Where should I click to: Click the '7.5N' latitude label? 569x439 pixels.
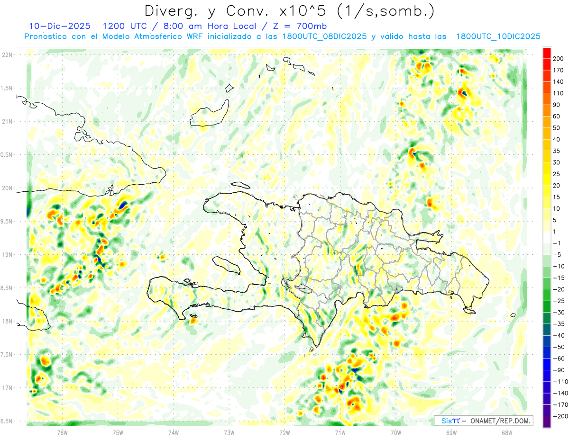[7, 355]
